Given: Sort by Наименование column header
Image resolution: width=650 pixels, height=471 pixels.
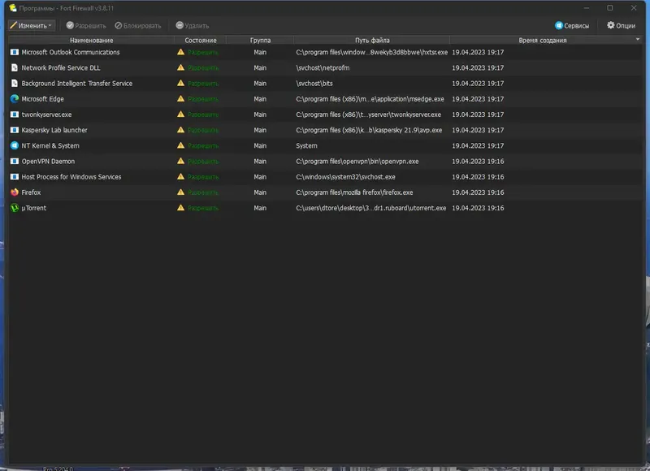Looking at the screenshot, I should [x=91, y=40].
